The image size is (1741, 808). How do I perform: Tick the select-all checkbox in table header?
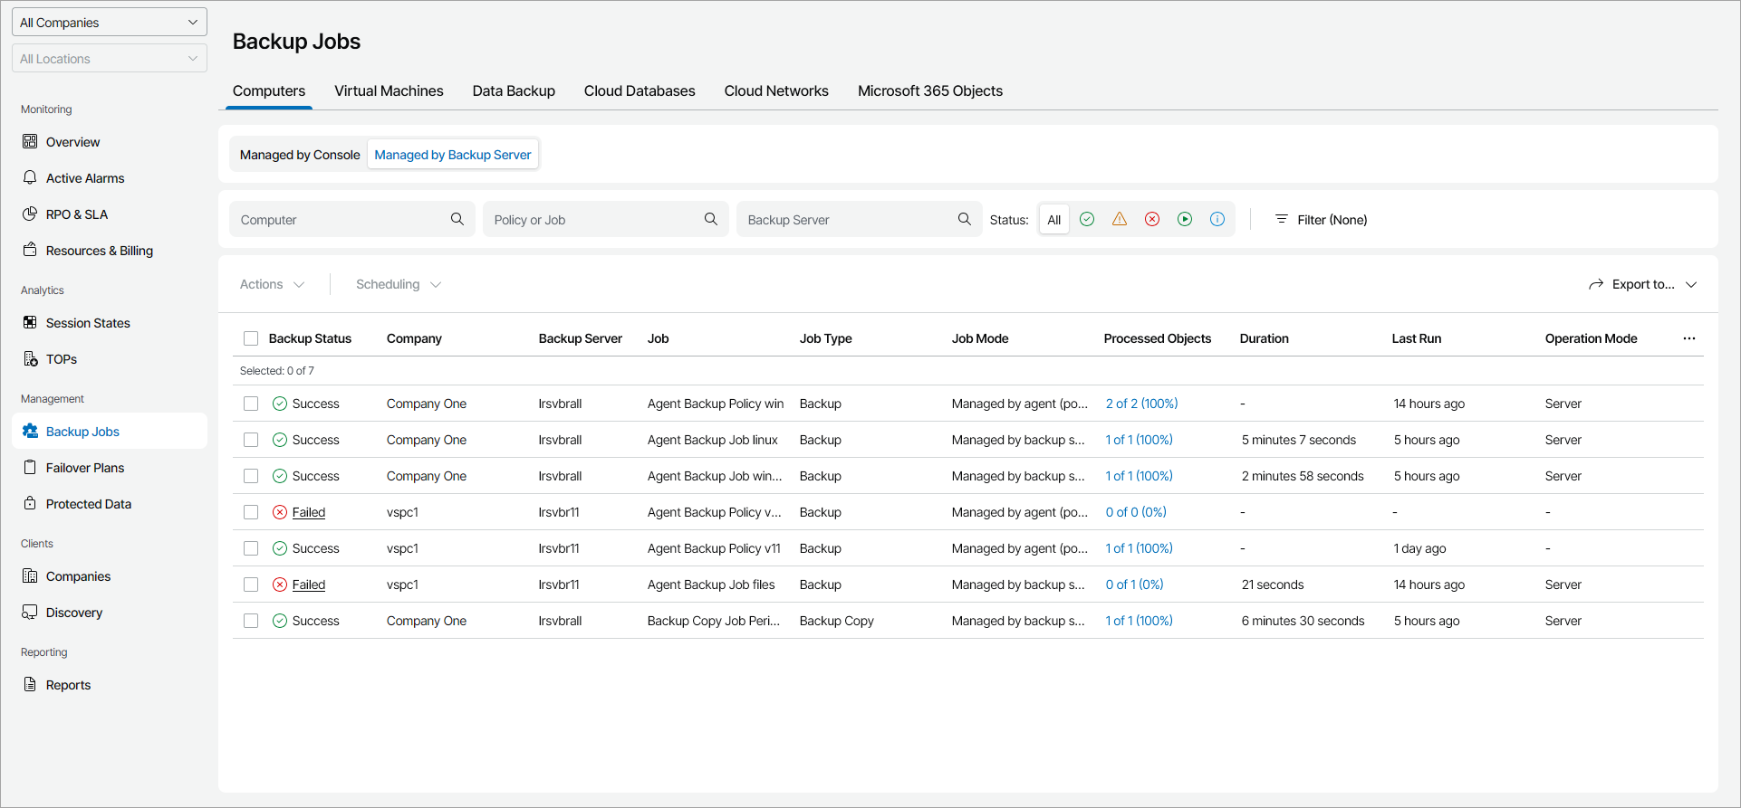251,338
